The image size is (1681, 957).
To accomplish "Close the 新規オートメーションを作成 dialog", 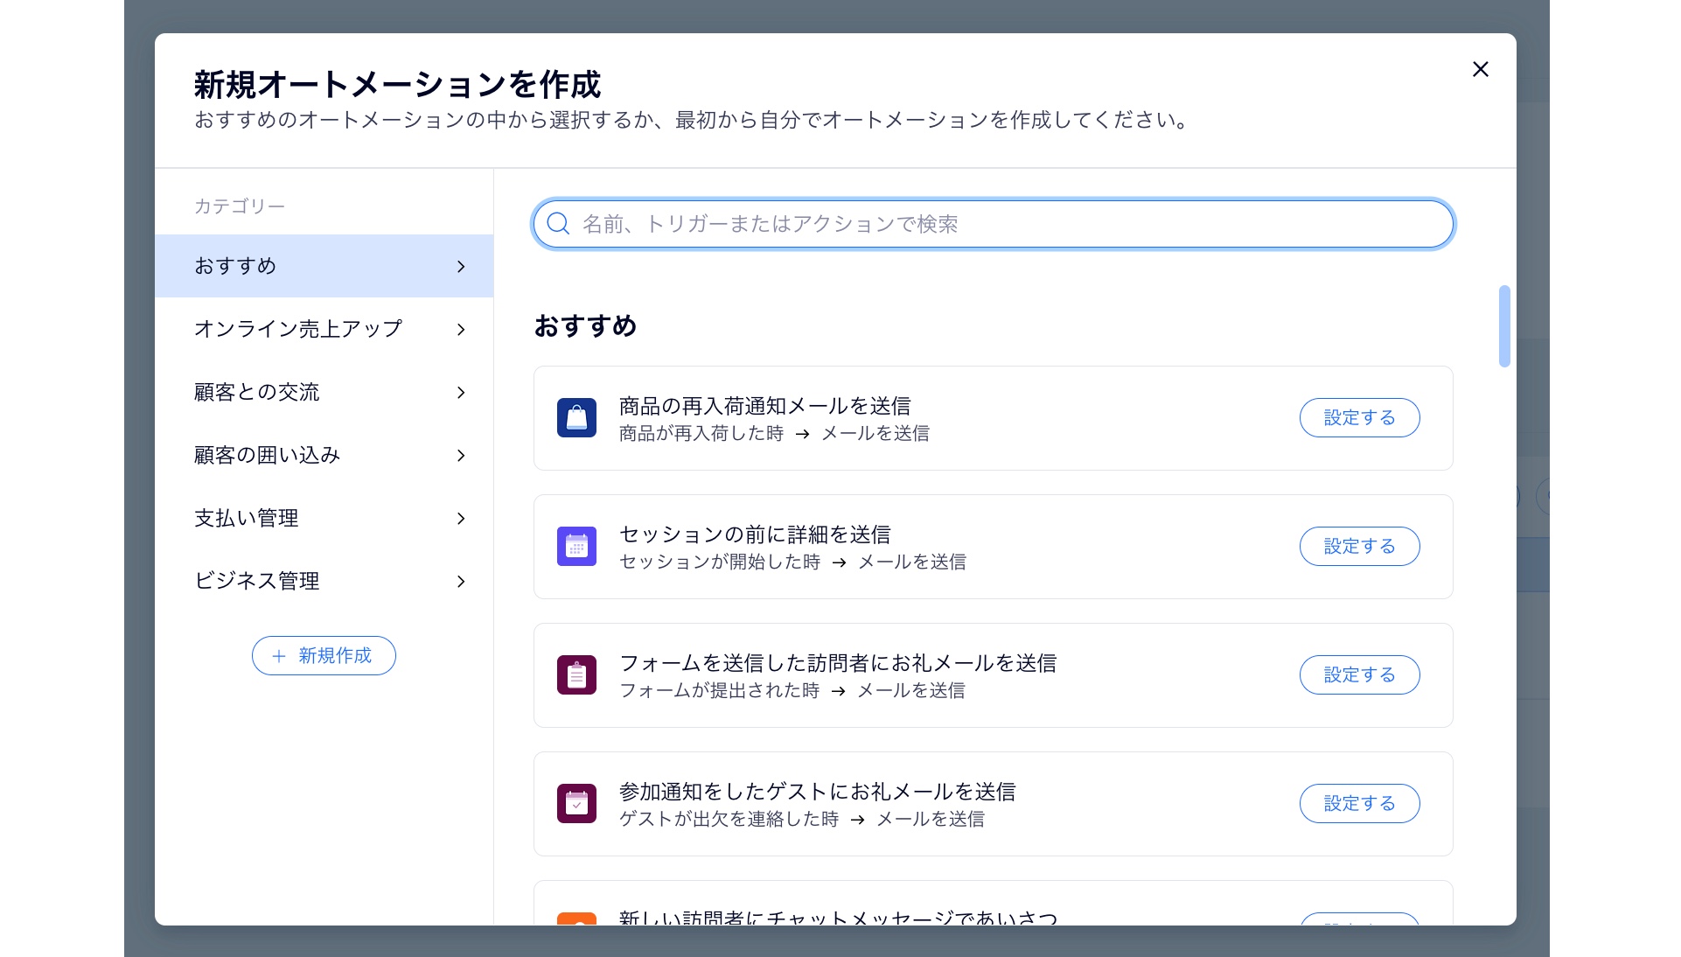I will [x=1480, y=69].
